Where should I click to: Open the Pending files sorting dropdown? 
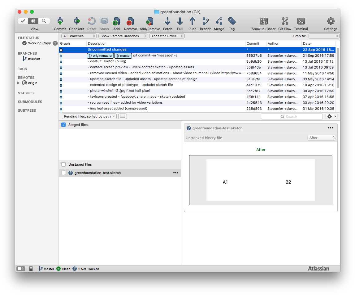pyautogui.click(x=89, y=116)
